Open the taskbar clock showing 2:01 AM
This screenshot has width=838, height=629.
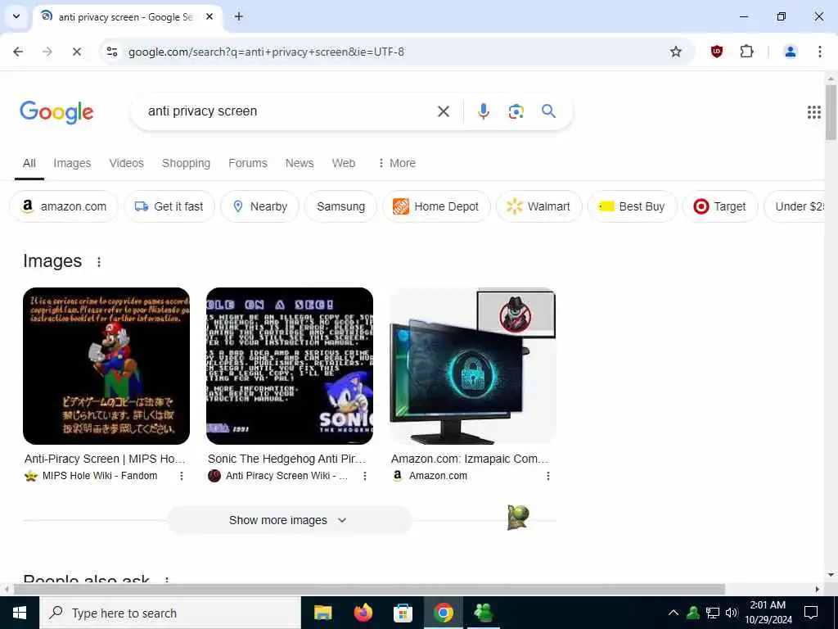click(x=768, y=613)
